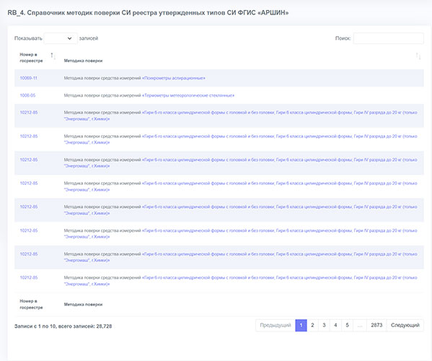Open registry number 1000-05 link
This screenshot has height=361, width=432.
(x=27, y=95)
